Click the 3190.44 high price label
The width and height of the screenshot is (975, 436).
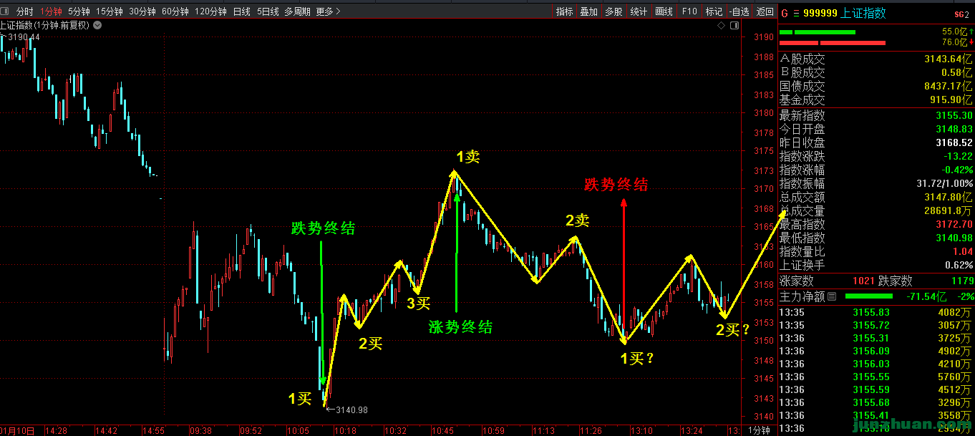(x=23, y=37)
